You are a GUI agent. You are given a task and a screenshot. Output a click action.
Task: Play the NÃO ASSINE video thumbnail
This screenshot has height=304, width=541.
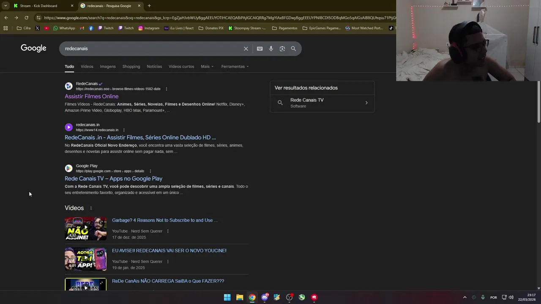85,228
